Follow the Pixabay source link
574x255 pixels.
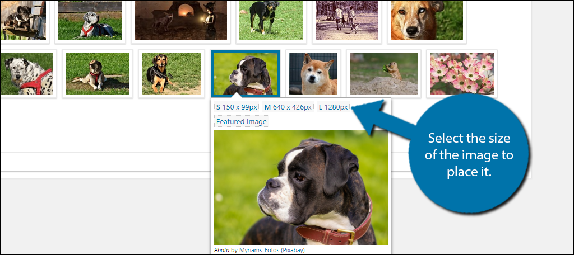293,250
